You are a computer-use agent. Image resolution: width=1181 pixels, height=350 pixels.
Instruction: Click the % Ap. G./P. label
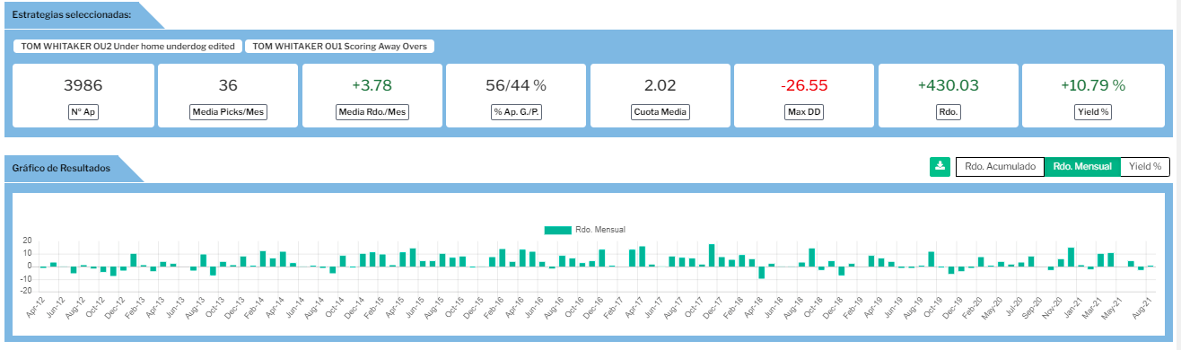click(515, 113)
